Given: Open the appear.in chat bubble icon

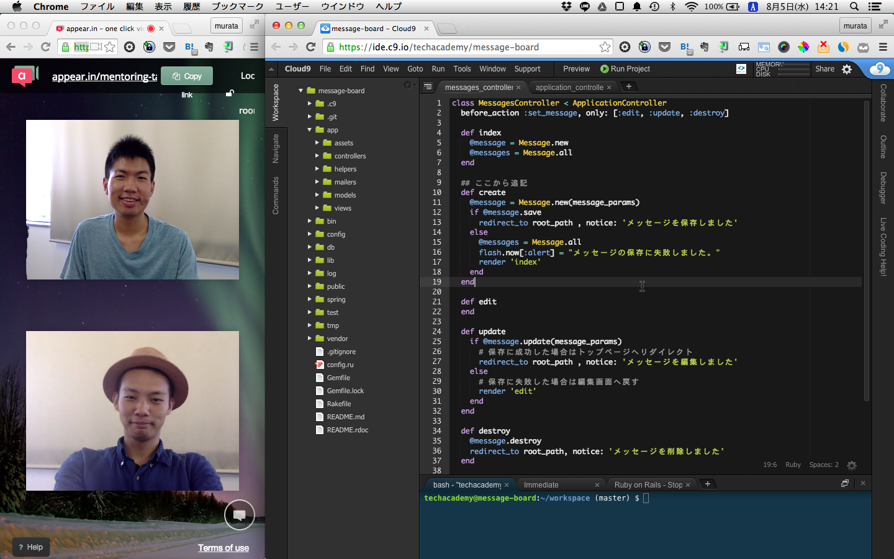Looking at the screenshot, I should coord(240,514).
